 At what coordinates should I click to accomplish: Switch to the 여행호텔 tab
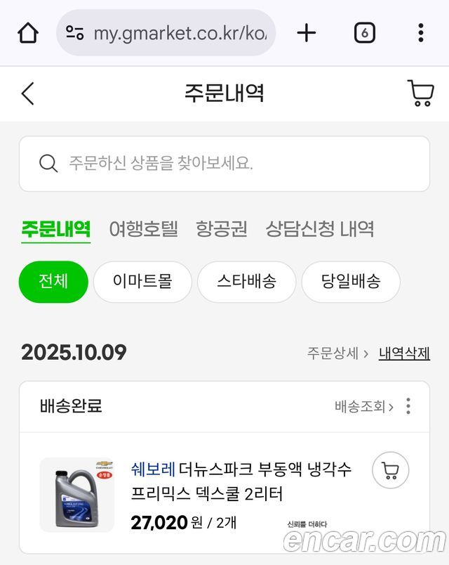pyautogui.click(x=143, y=229)
